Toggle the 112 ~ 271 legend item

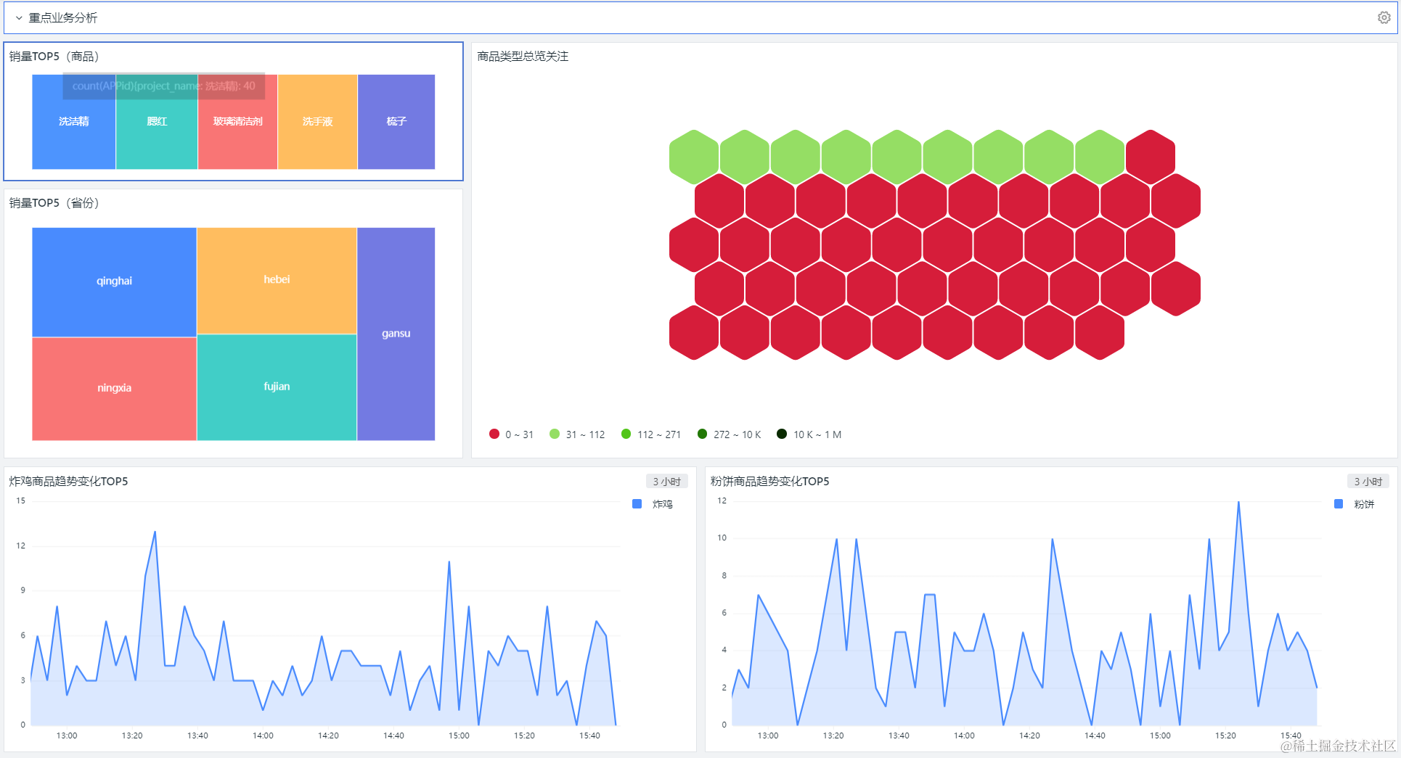point(651,434)
